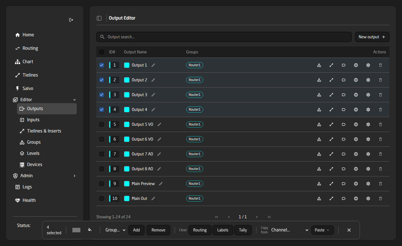Click the Router1 group tag on Output 3
The width and height of the screenshot is (402, 246).
click(x=195, y=95)
